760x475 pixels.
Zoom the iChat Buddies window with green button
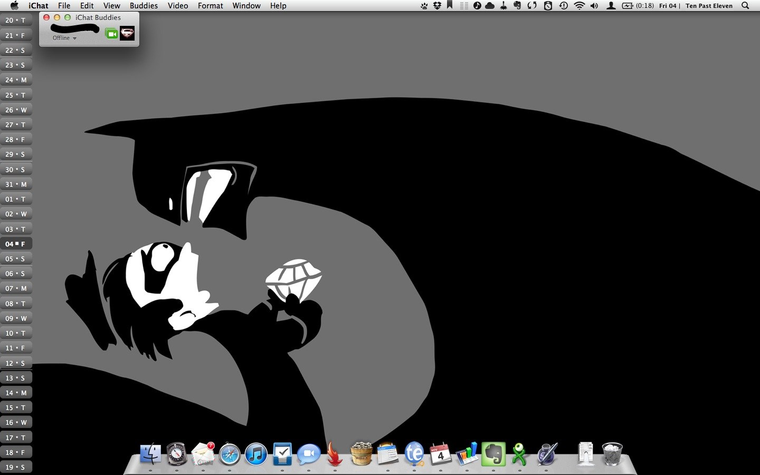pyautogui.click(x=68, y=17)
